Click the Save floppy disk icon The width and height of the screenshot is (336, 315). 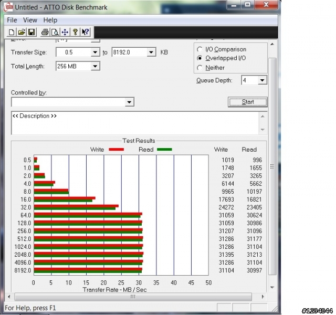click(x=31, y=32)
